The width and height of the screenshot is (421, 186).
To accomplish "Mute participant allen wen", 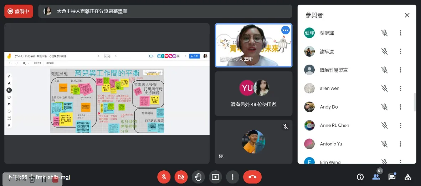I will pyautogui.click(x=384, y=88).
